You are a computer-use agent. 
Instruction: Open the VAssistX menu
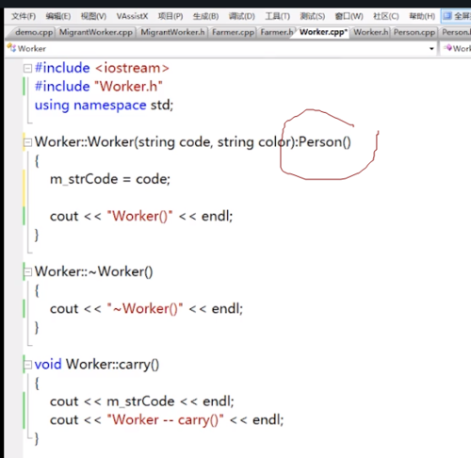point(132,16)
